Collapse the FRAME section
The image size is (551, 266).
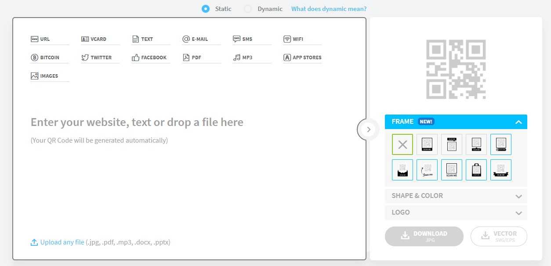pyautogui.click(x=518, y=122)
